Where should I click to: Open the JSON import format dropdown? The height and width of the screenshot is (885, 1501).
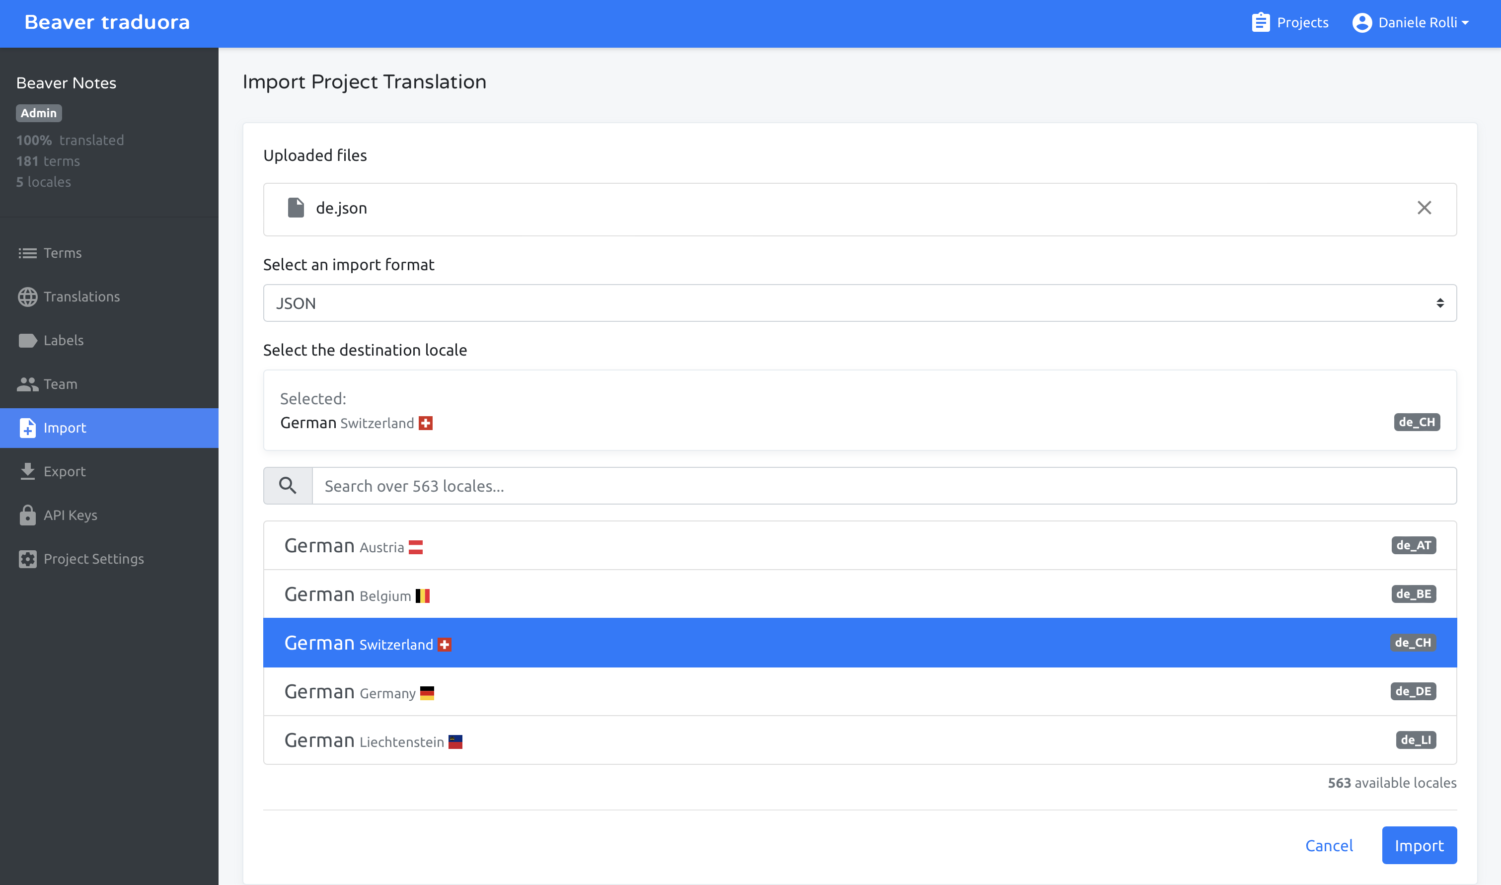pos(860,303)
